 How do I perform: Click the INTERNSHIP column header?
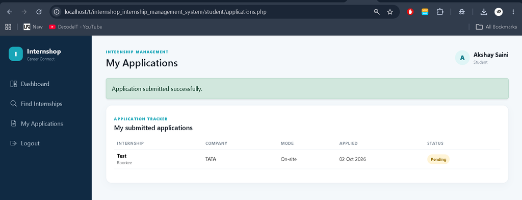[x=130, y=143]
